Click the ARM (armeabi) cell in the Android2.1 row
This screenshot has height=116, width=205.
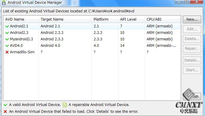coord(160,26)
